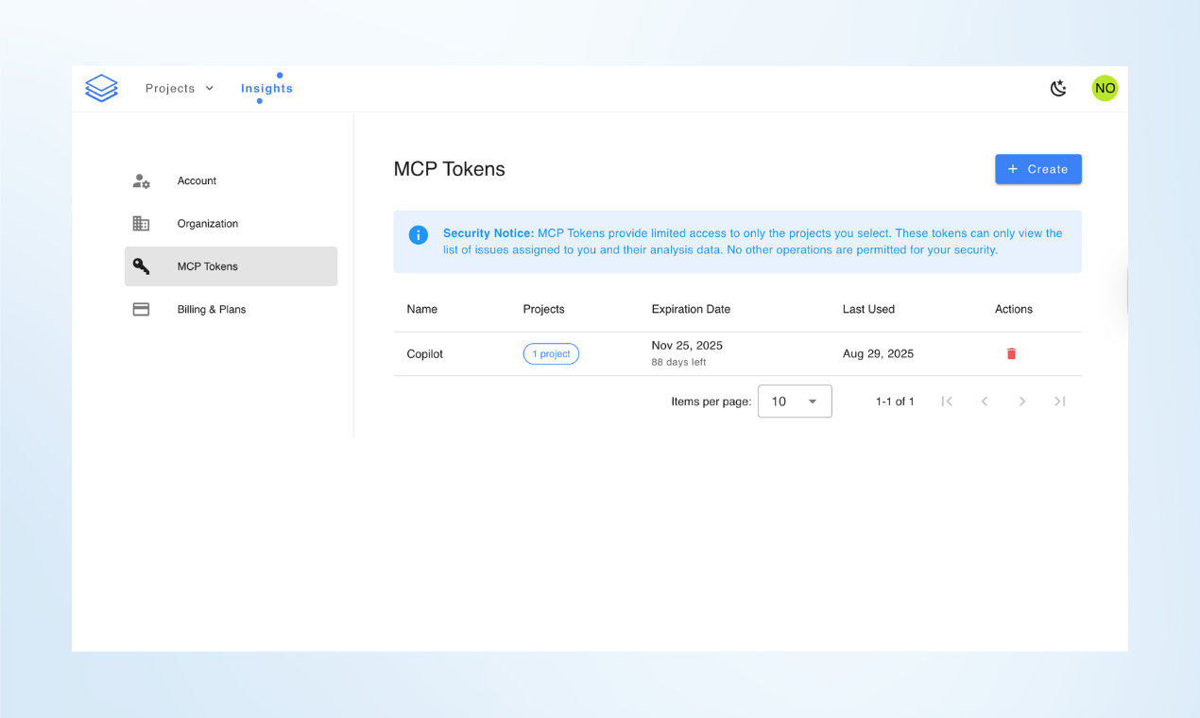The width and height of the screenshot is (1200, 718).
Task: Go to the first page of tokens
Action: pyautogui.click(x=947, y=402)
